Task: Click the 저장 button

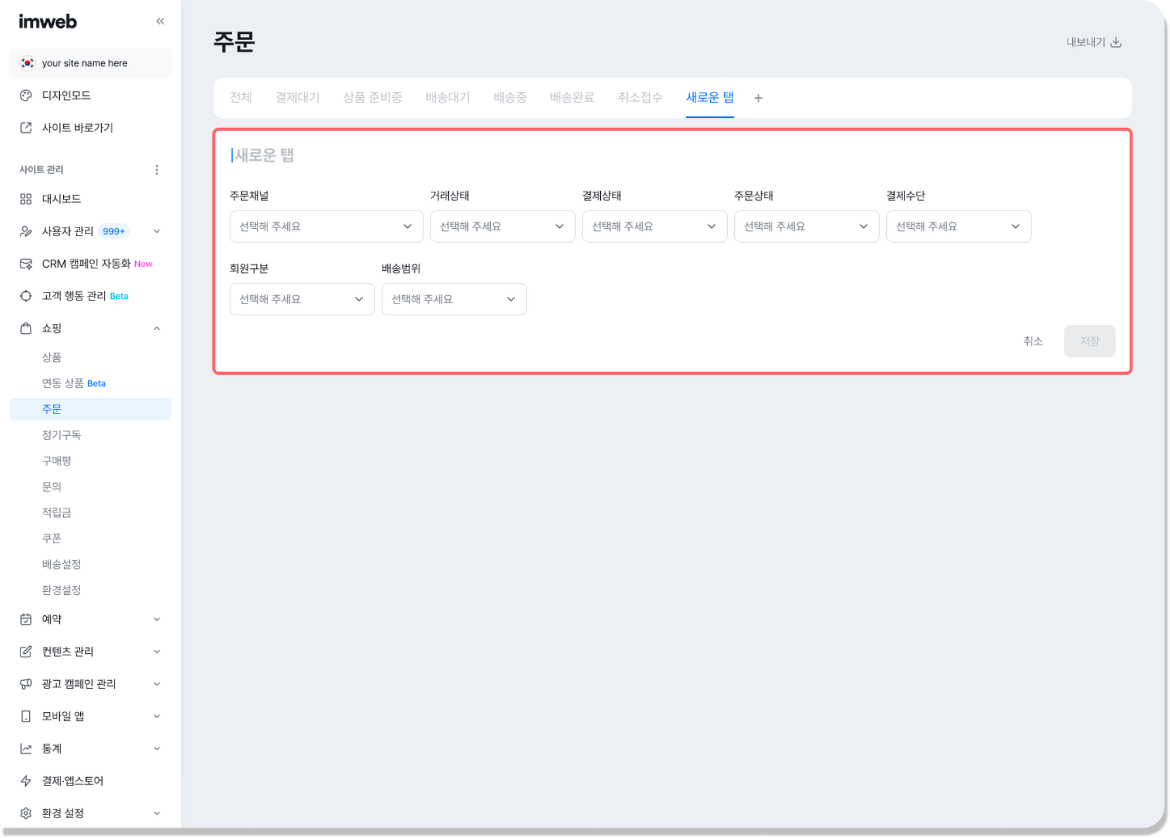Action: [x=1089, y=341]
